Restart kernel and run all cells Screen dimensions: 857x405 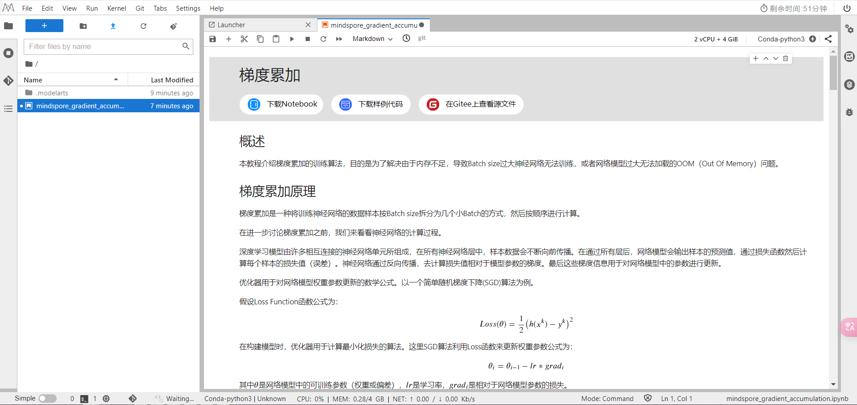coord(339,39)
